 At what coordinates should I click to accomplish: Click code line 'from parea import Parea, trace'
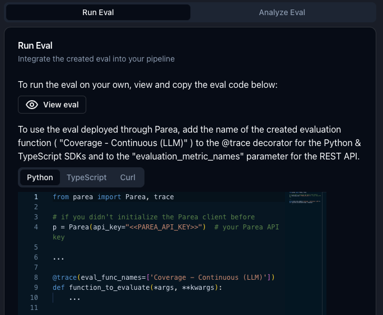113,197
